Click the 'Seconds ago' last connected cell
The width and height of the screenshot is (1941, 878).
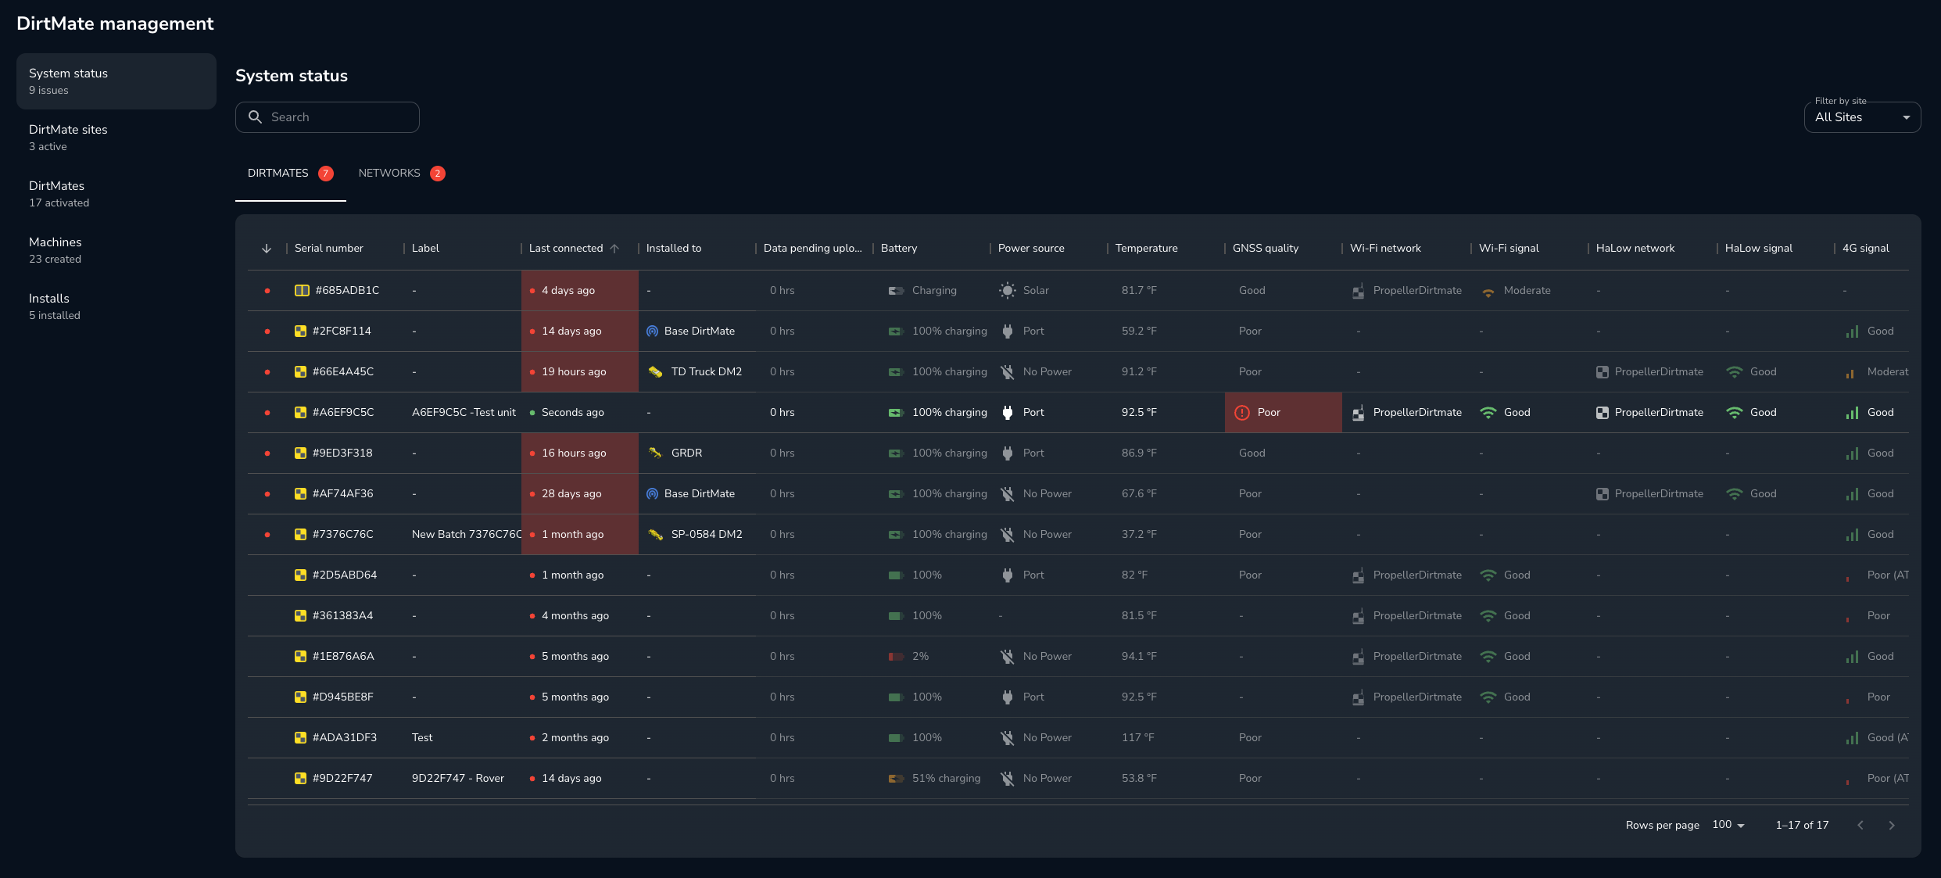tap(580, 413)
